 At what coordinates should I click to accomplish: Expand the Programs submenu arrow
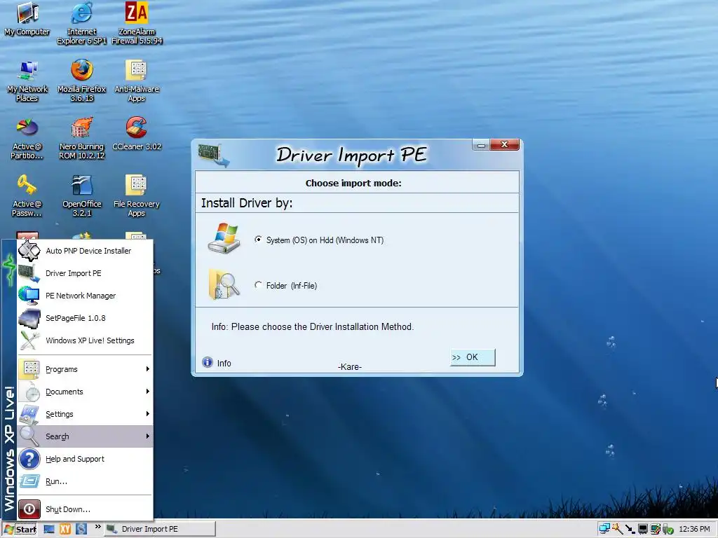click(x=147, y=368)
